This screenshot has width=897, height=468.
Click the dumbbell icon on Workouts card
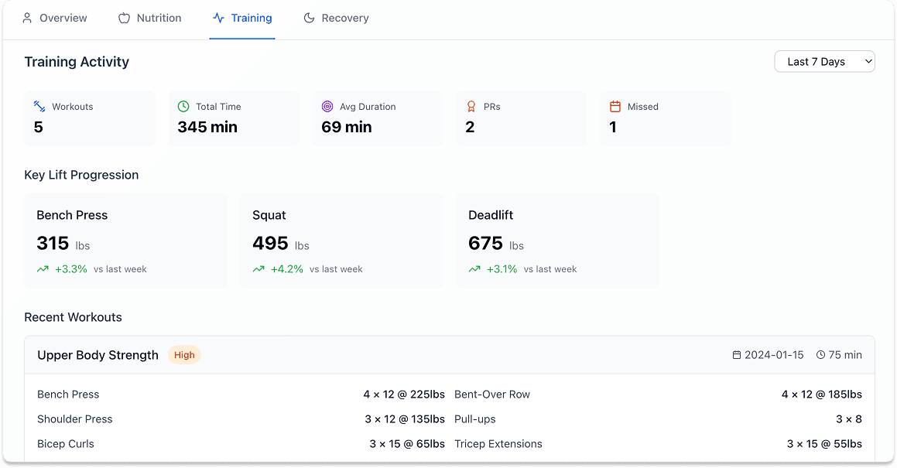click(39, 107)
